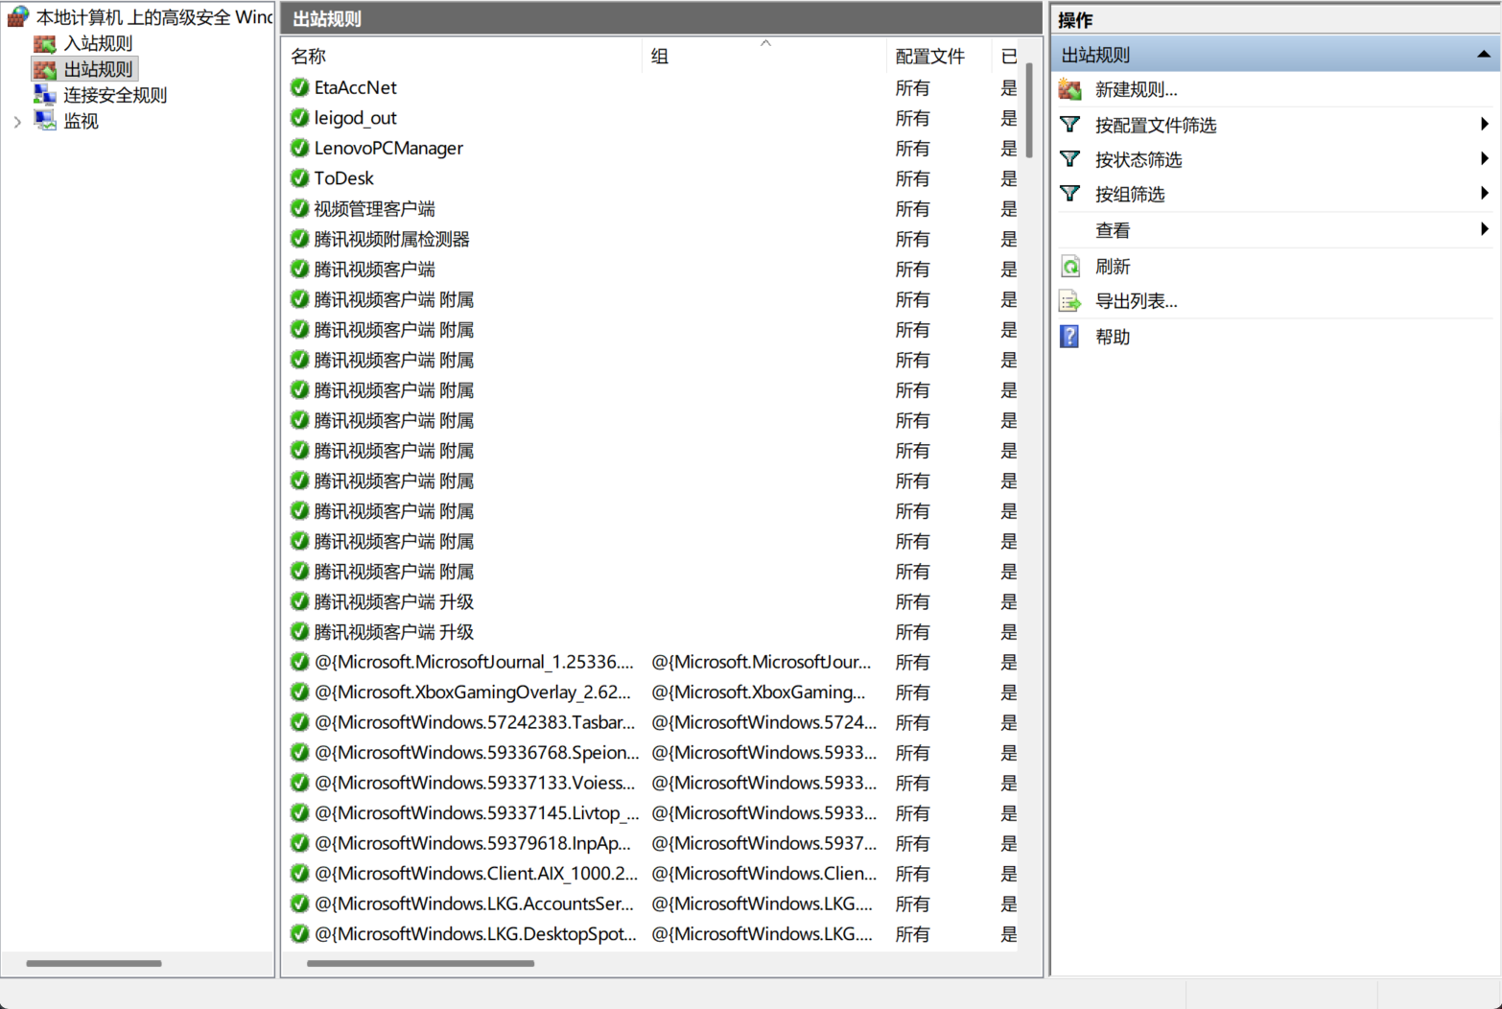1502x1009 pixels.
Task: Click the group cell @{MicrosoftWindows.5937...
Action: tap(764, 843)
